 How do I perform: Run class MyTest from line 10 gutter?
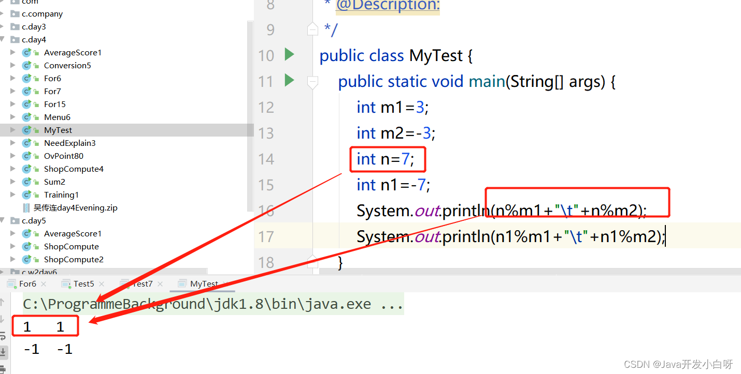pos(290,54)
